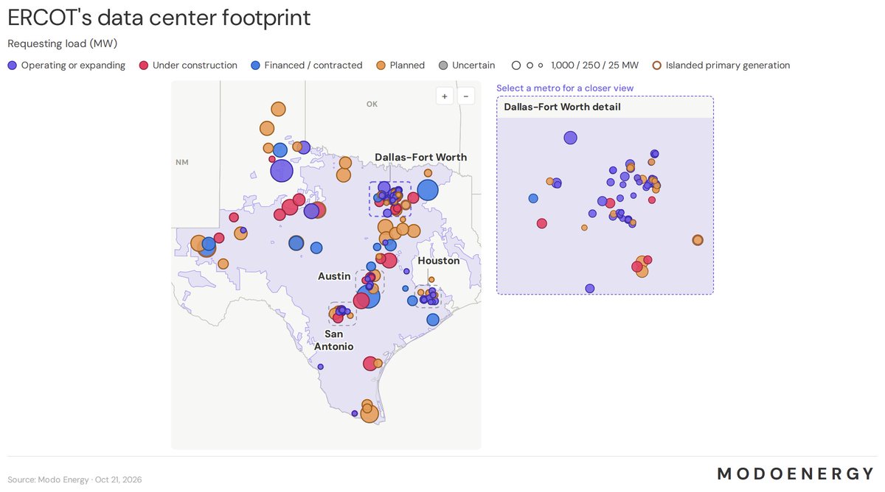Click the "Source: Modo Energy · Oct 21, 2026" footer

pyautogui.click(x=74, y=479)
